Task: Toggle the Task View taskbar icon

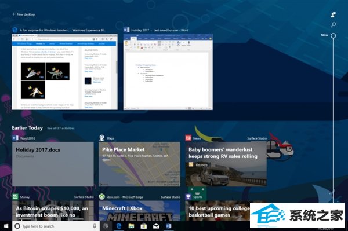Action: 106,226
